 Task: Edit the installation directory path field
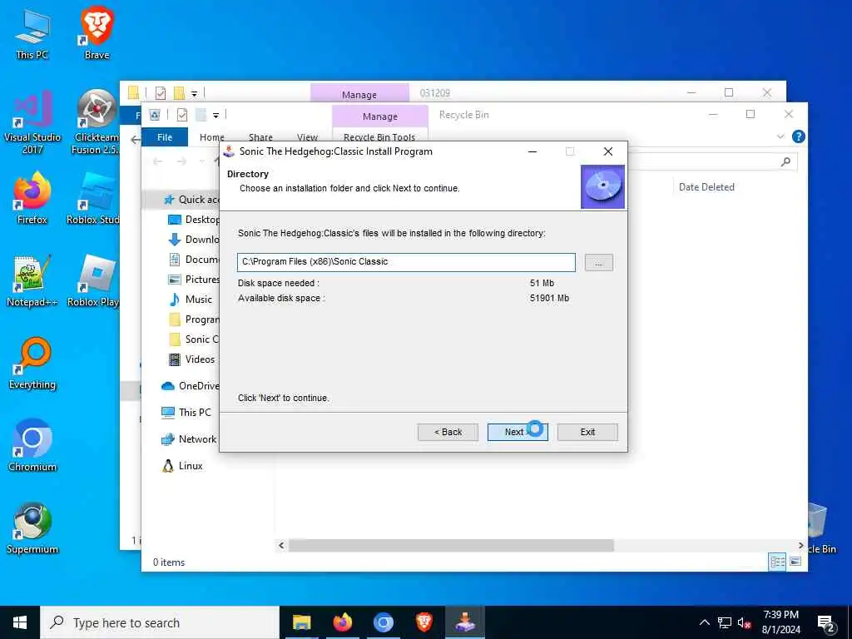pos(406,262)
